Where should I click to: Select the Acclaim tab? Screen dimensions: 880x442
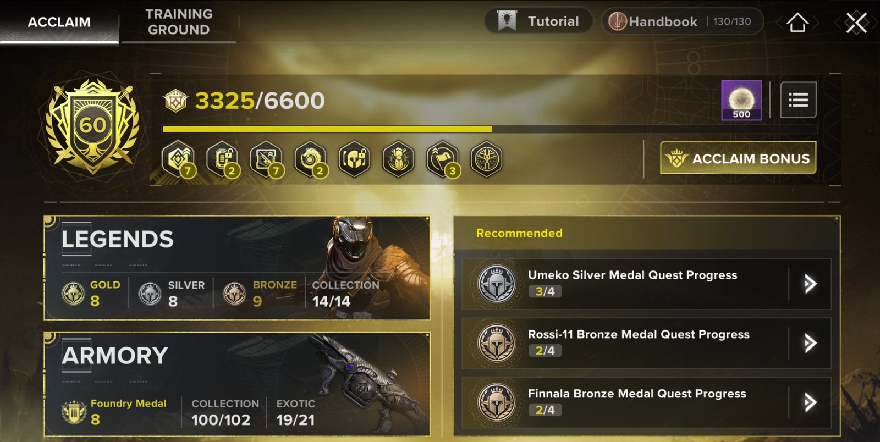(x=59, y=22)
